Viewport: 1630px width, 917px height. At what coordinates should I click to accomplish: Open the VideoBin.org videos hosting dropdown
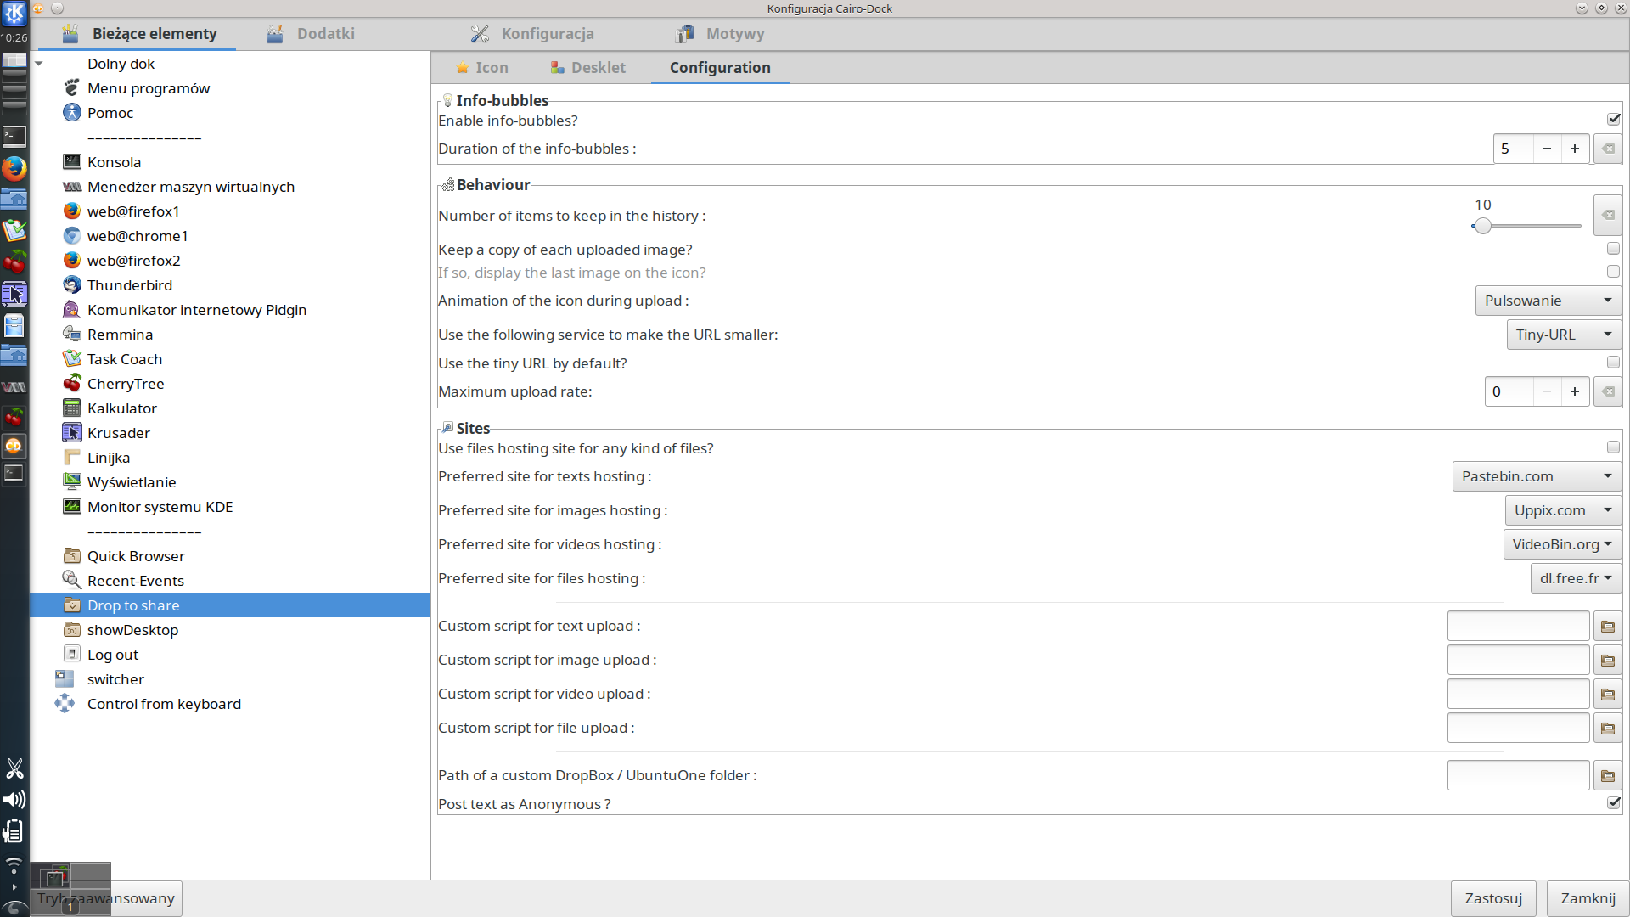tap(1562, 544)
